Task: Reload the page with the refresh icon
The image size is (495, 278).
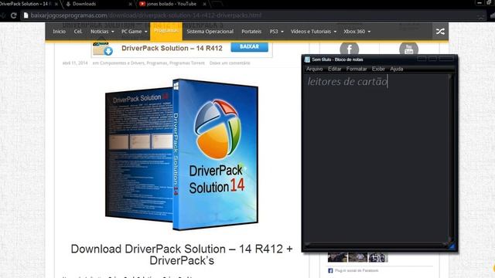Action: coord(13,15)
